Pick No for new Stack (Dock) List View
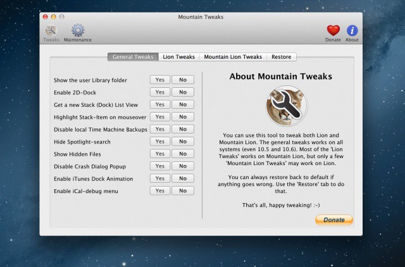 [183, 104]
